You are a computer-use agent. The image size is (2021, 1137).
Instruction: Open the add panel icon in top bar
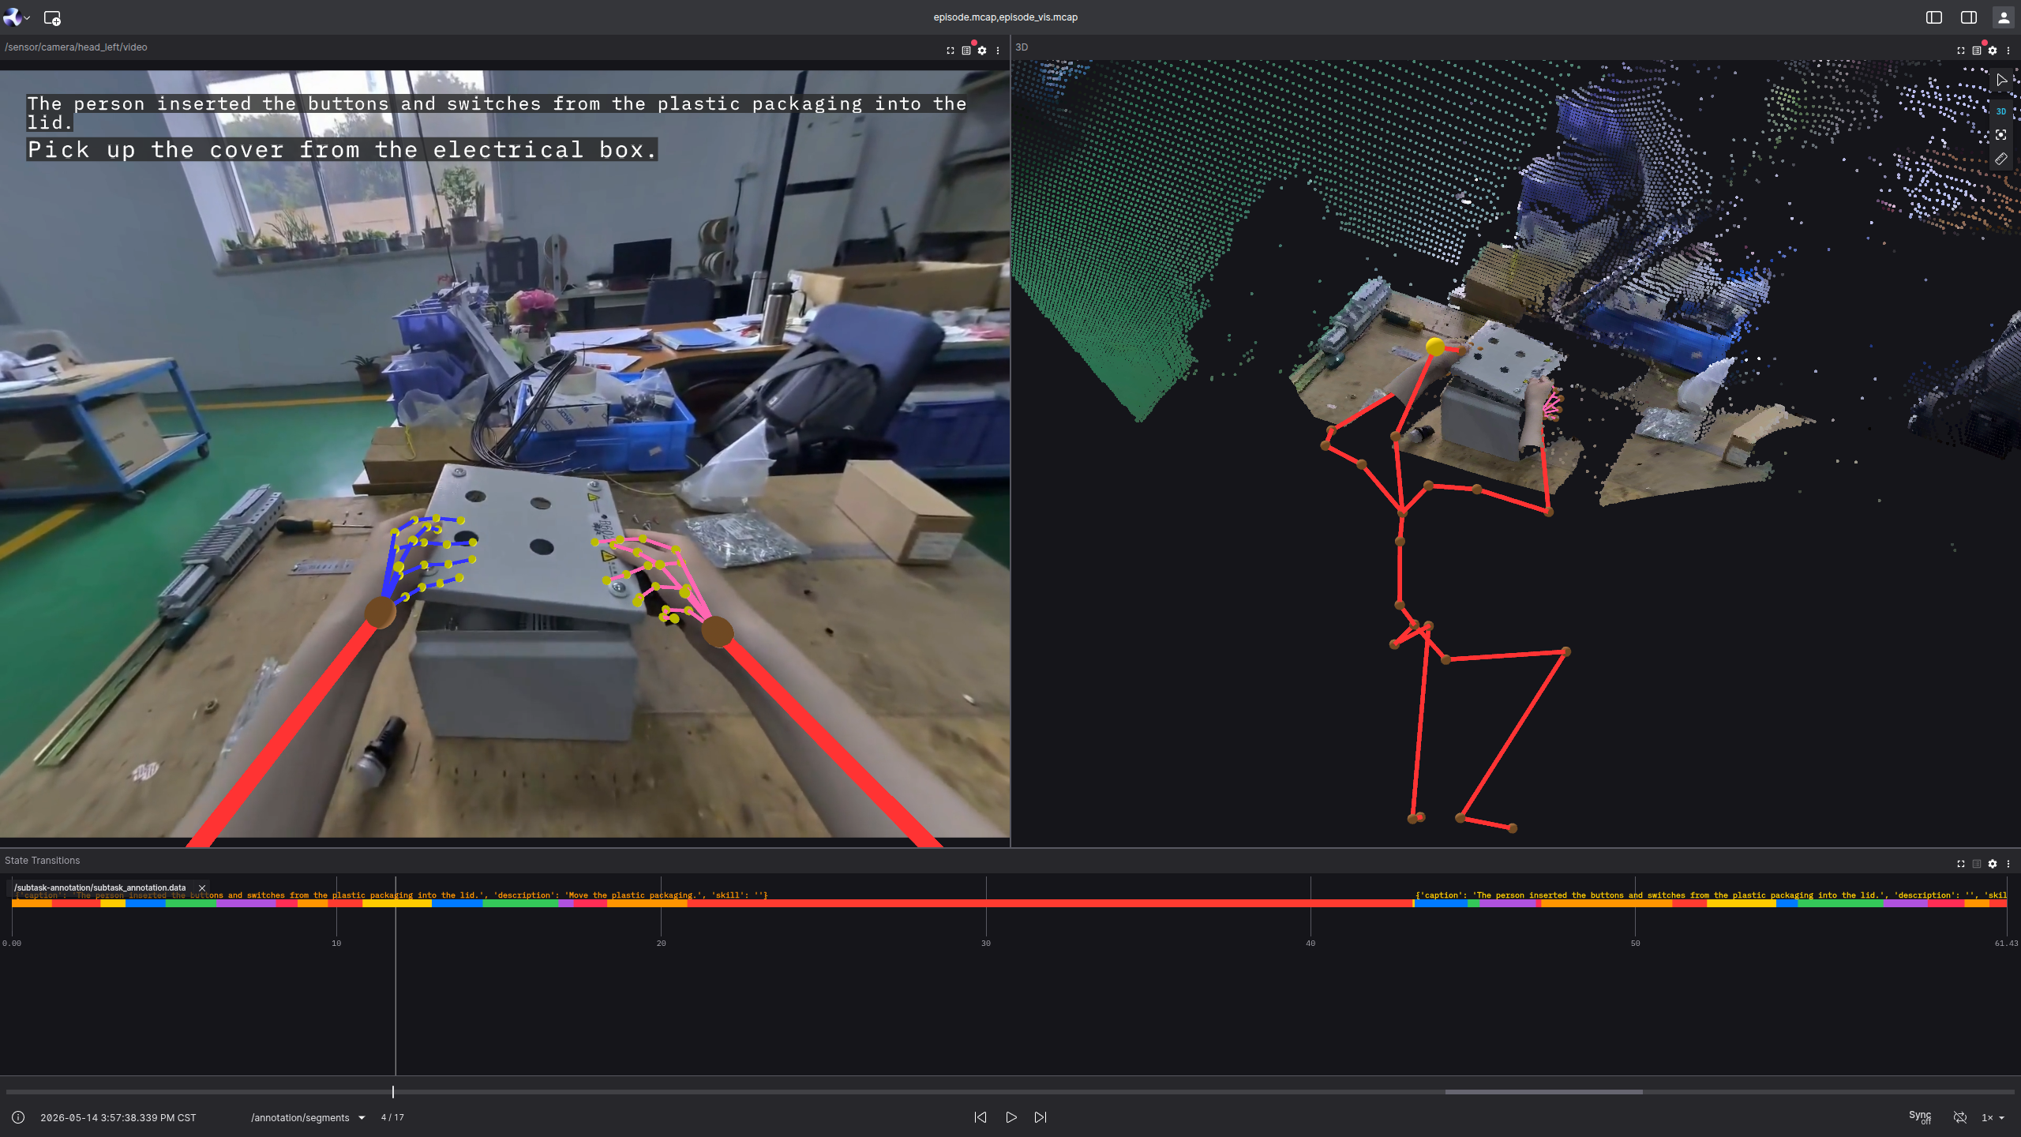pyautogui.click(x=52, y=17)
